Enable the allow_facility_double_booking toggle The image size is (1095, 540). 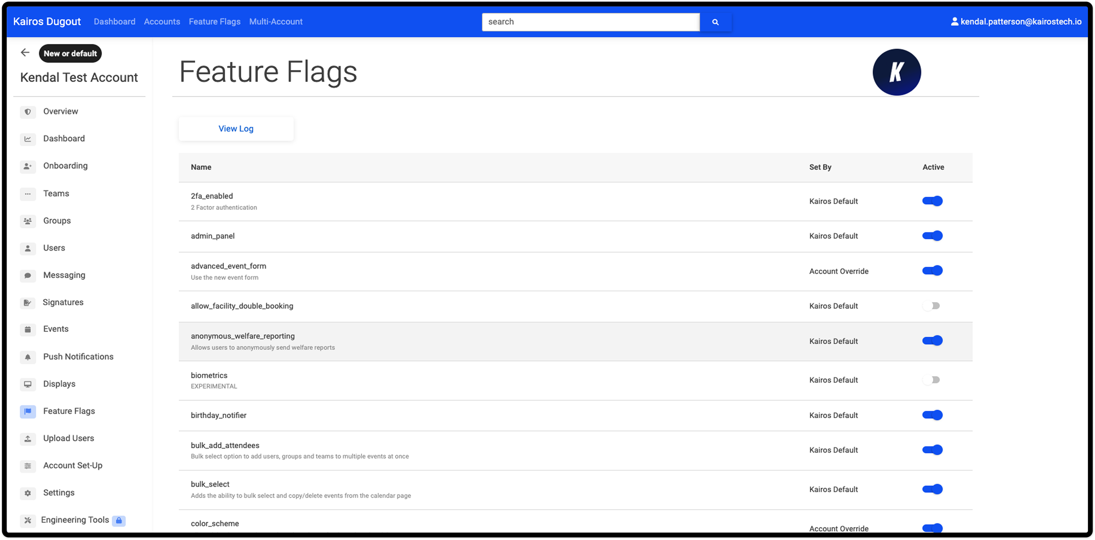[x=932, y=306]
